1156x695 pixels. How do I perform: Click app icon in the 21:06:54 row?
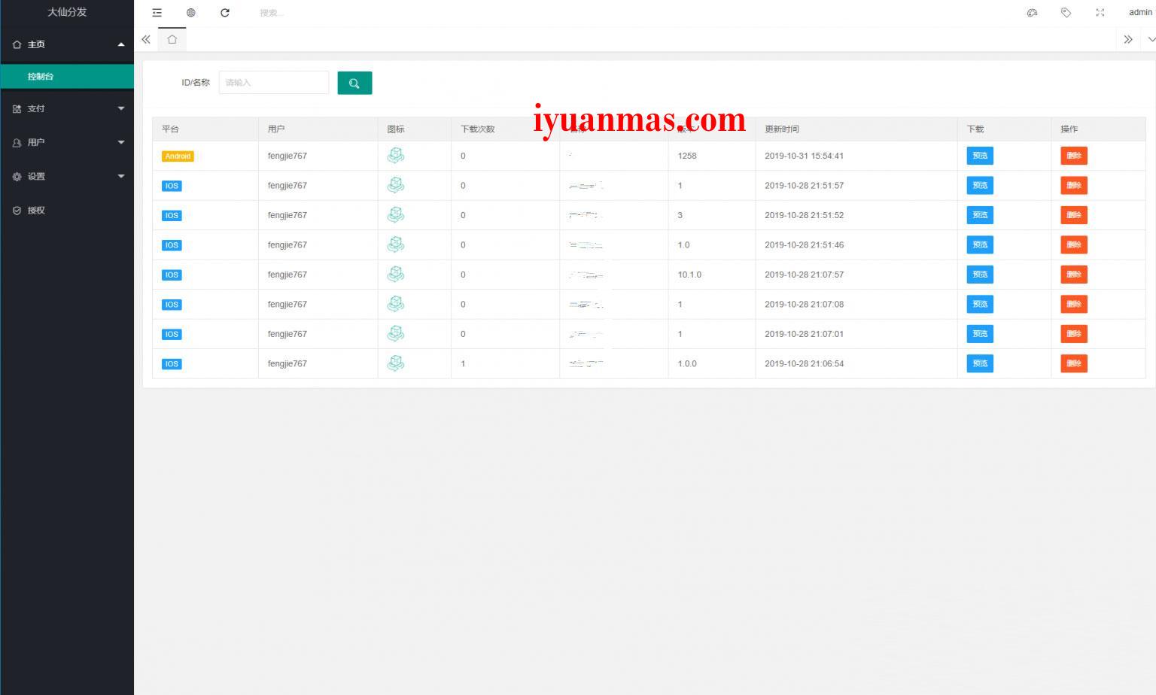tap(396, 363)
